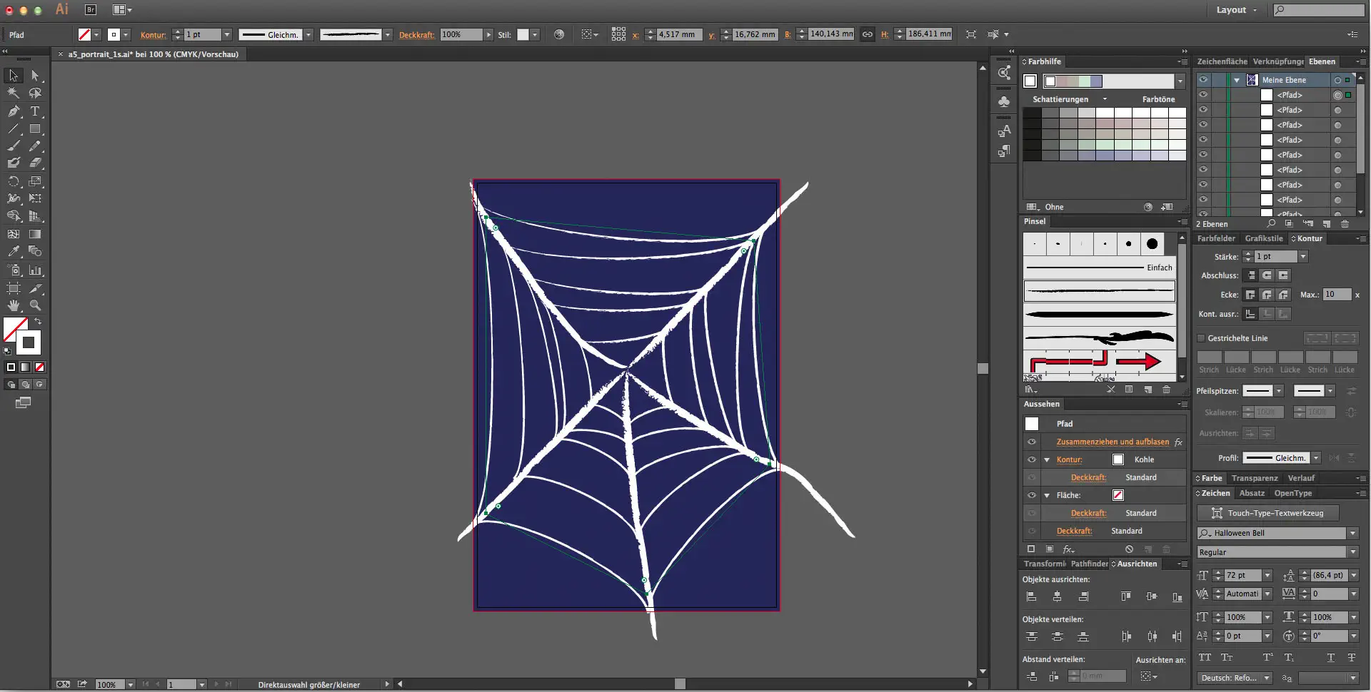The image size is (1371, 692).
Task: Toggle visibility of Kontur appearance attribute
Action: pos(1032,459)
